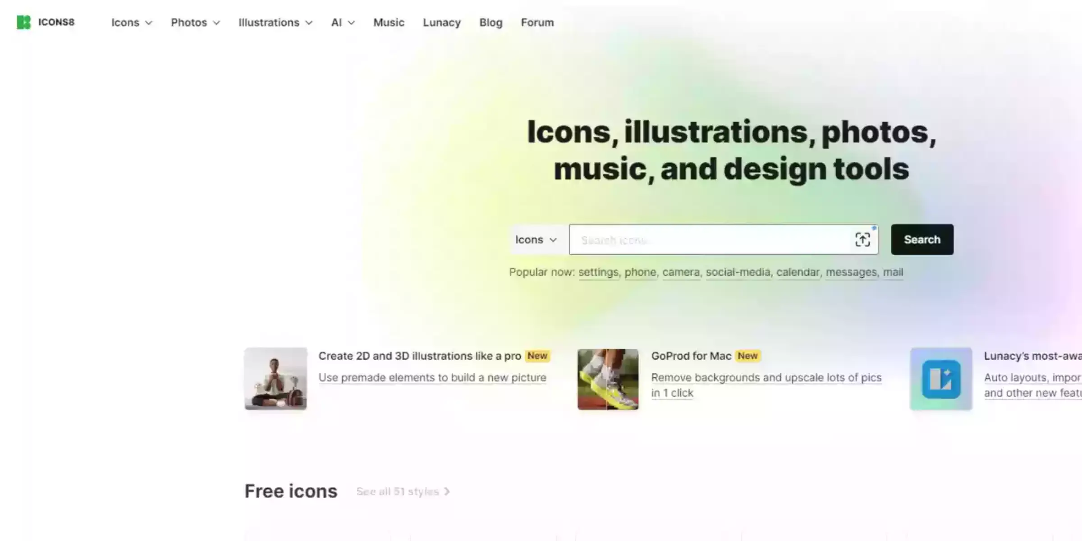Open the AI navigation menu
The height and width of the screenshot is (541, 1082).
tap(341, 22)
